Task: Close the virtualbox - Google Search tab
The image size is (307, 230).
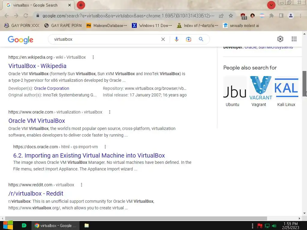Action: click(70, 5)
